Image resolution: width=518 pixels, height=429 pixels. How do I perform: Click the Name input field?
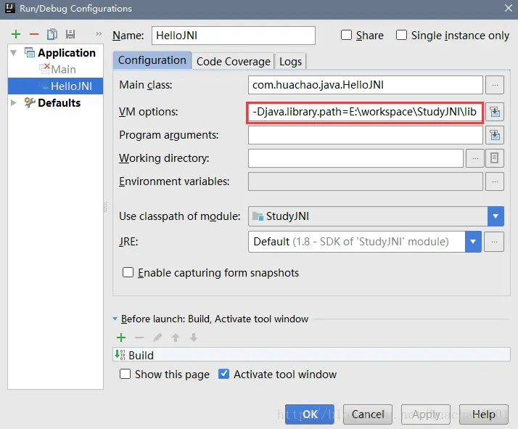pyautogui.click(x=233, y=36)
